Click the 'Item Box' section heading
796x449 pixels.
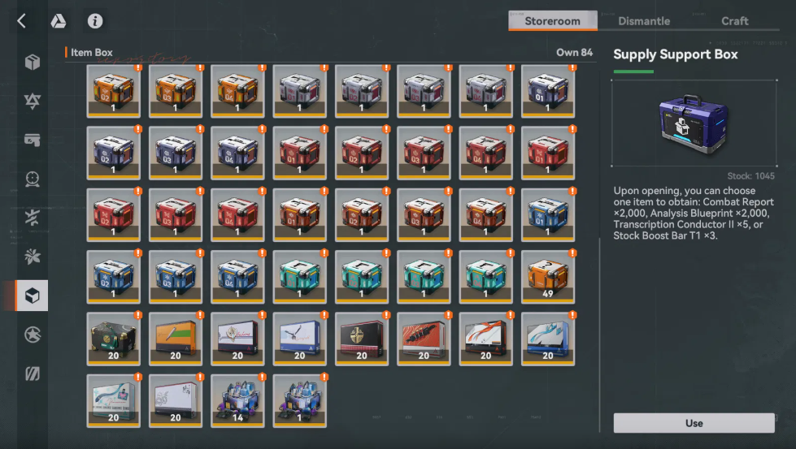(91, 52)
